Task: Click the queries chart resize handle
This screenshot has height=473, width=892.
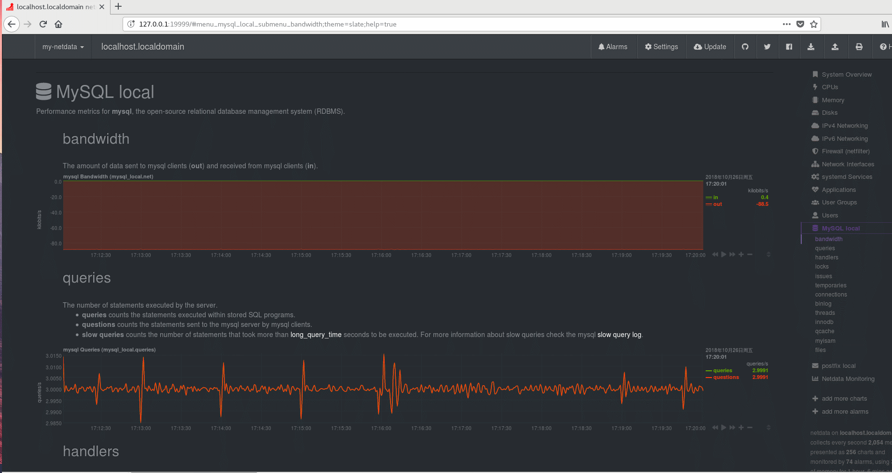Action: [768, 427]
